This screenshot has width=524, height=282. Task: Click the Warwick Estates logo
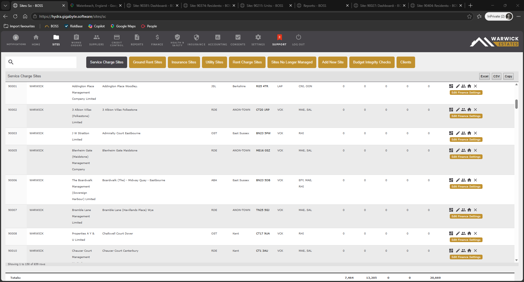(x=494, y=42)
